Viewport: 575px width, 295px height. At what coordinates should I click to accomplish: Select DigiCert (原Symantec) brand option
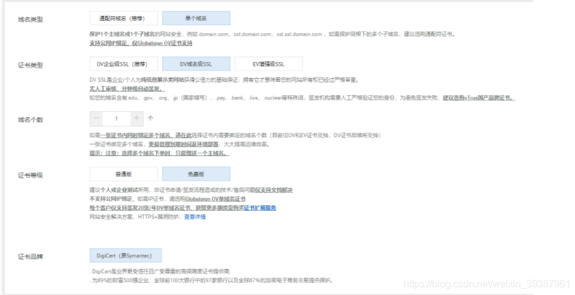pos(125,256)
